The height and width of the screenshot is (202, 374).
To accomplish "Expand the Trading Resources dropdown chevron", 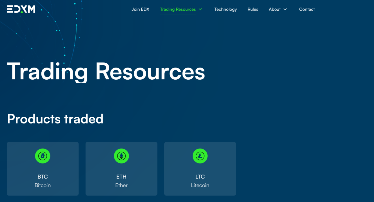I will tap(200, 9).
